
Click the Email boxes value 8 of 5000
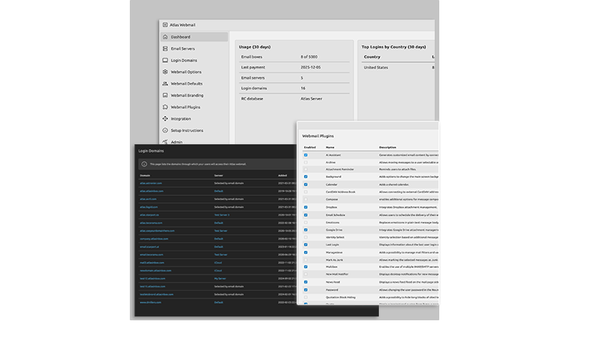tap(309, 57)
